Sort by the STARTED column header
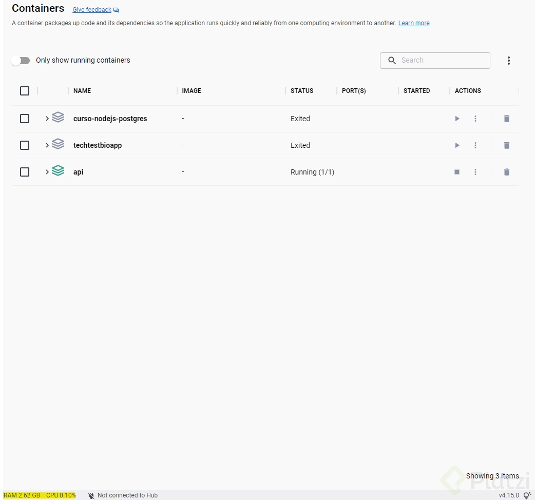 point(416,91)
